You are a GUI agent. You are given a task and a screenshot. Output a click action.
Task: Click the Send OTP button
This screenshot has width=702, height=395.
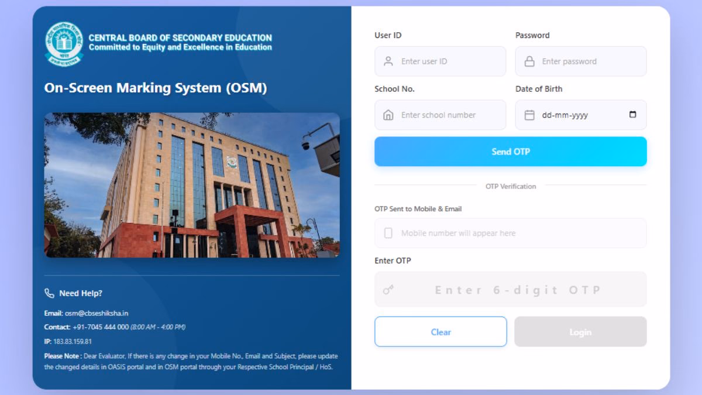coord(511,152)
